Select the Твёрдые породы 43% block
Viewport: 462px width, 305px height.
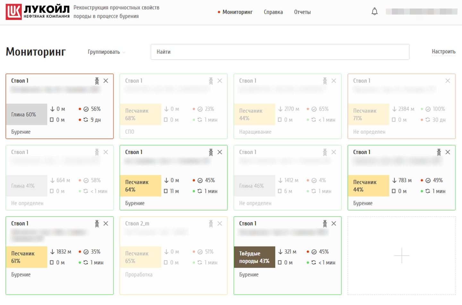(x=255, y=257)
